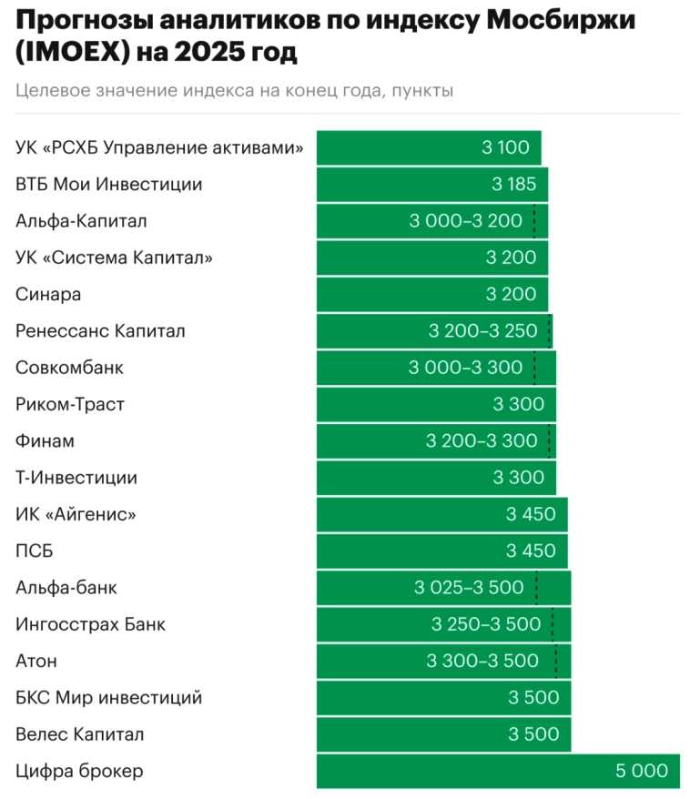Click the ПСБ label
690x799 pixels.
[35, 551]
